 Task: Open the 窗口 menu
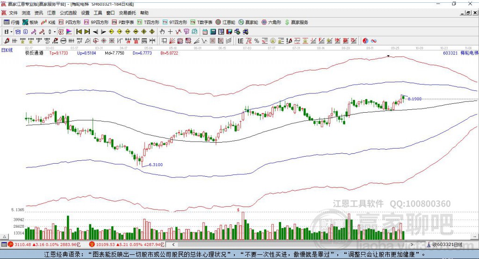click(x=110, y=13)
